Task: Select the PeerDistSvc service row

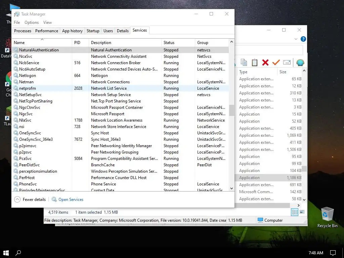Action: tap(120, 165)
